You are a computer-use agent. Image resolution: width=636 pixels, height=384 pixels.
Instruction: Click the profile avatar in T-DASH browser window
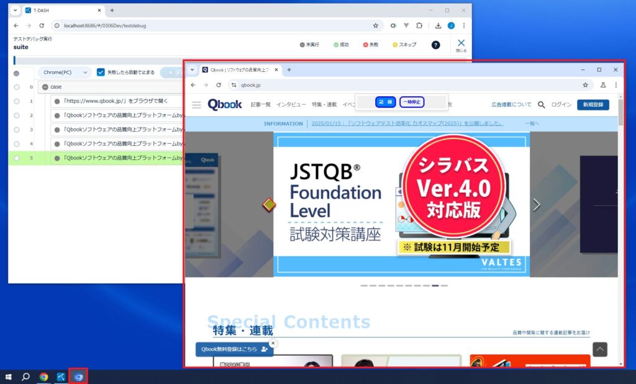click(451, 25)
